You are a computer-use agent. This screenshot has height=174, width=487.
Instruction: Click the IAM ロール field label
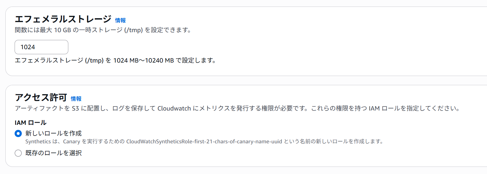click(x=30, y=122)
